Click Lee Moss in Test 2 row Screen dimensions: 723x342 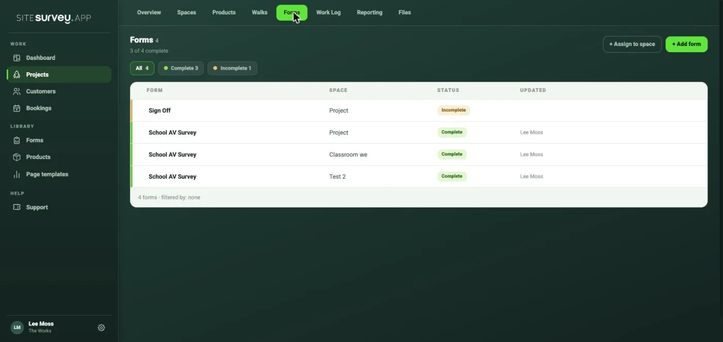(531, 176)
